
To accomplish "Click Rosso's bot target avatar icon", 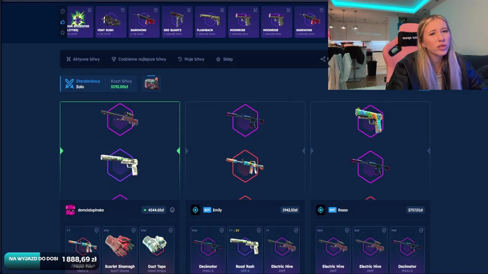I will coord(321,210).
